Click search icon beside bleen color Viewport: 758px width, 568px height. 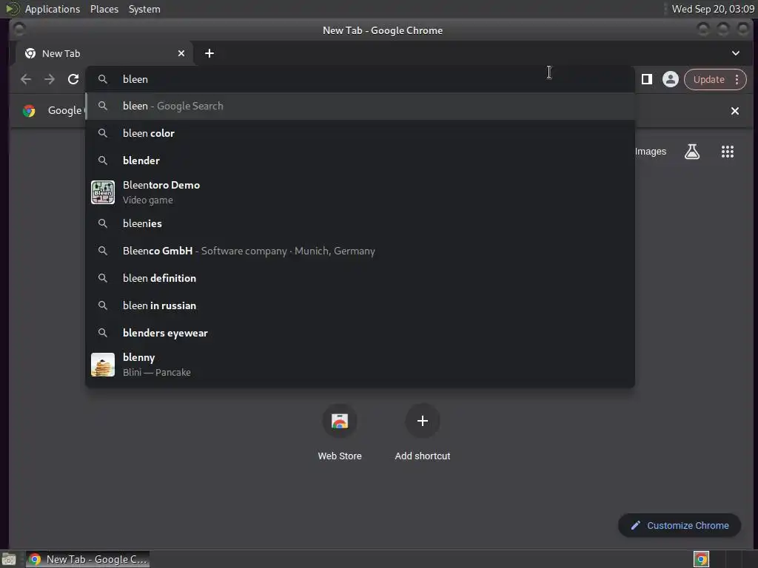(102, 133)
